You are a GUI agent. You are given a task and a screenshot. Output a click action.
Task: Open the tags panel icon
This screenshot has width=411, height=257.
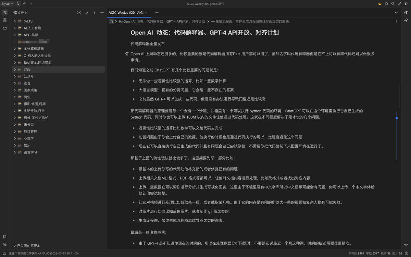(5, 245)
